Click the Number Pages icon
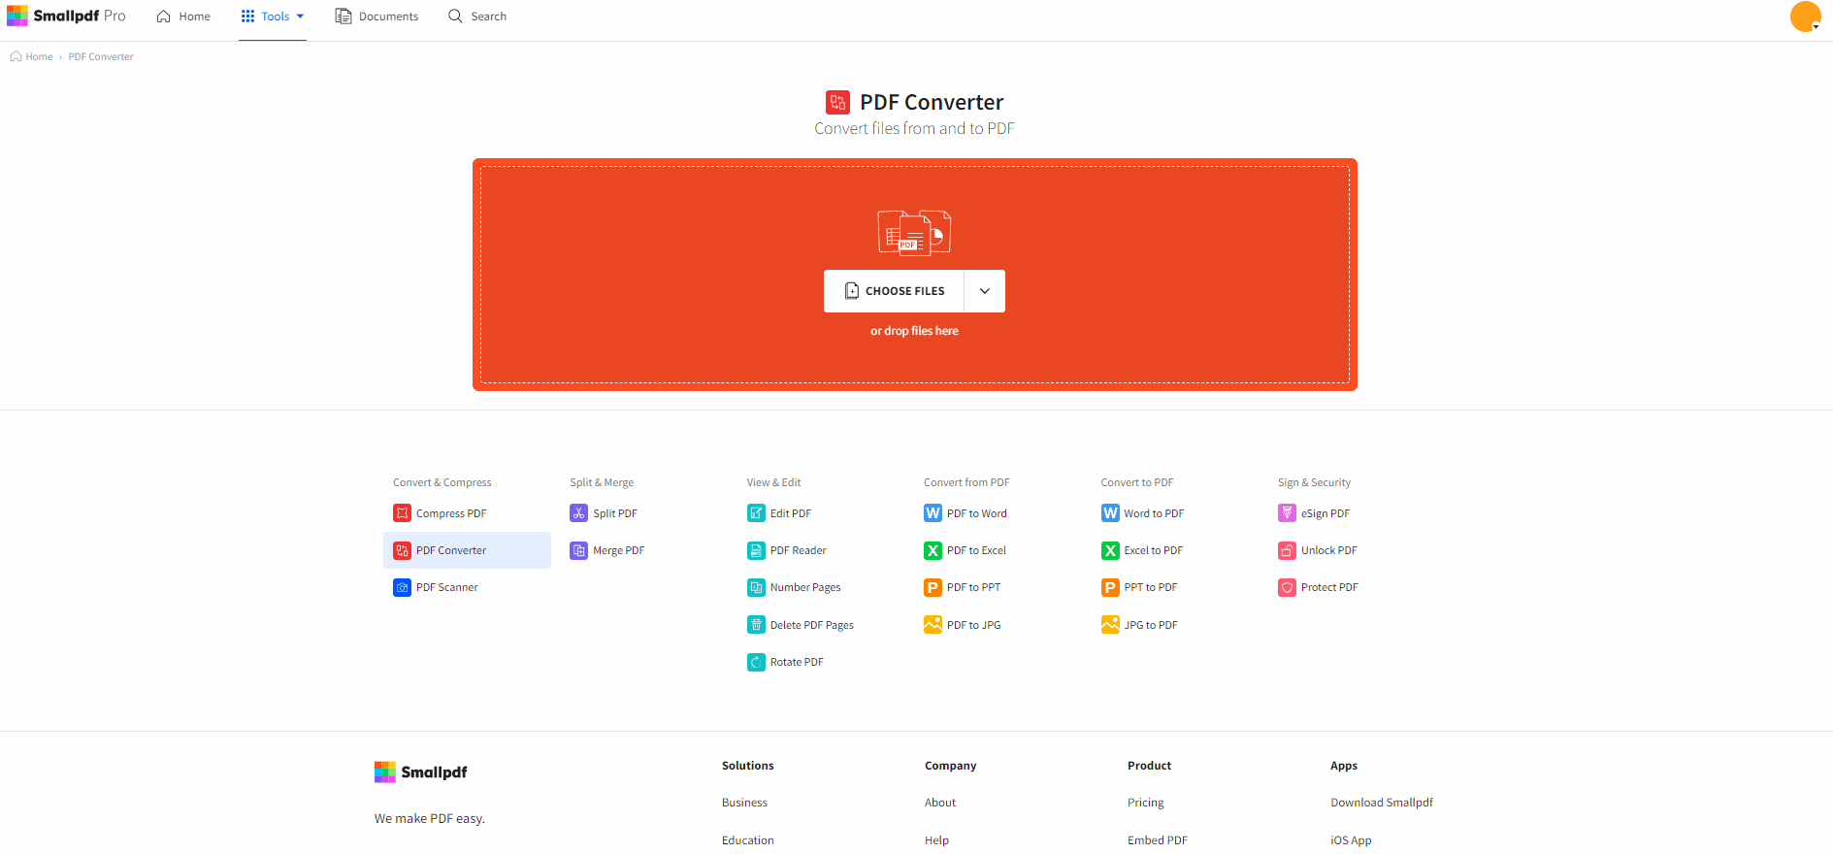This screenshot has height=854, width=1833. coord(756,587)
